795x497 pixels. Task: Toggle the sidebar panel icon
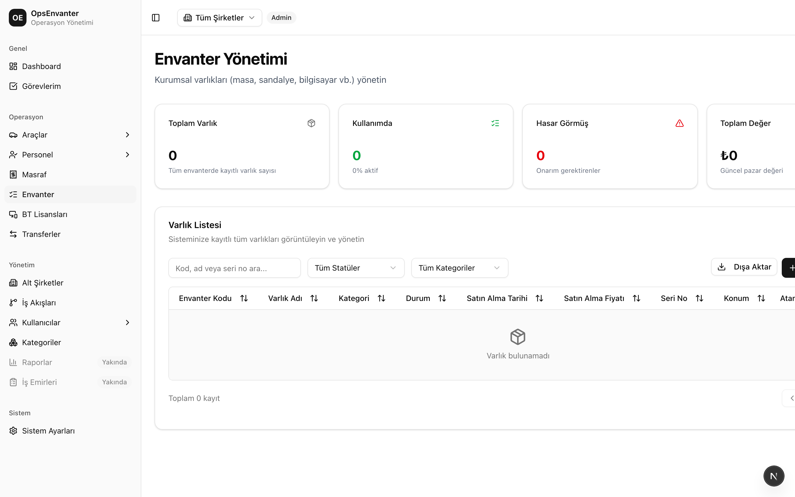pos(156,18)
